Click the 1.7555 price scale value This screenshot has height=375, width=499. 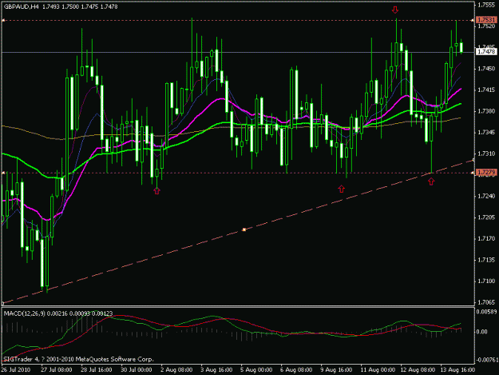[x=486, y=5]
